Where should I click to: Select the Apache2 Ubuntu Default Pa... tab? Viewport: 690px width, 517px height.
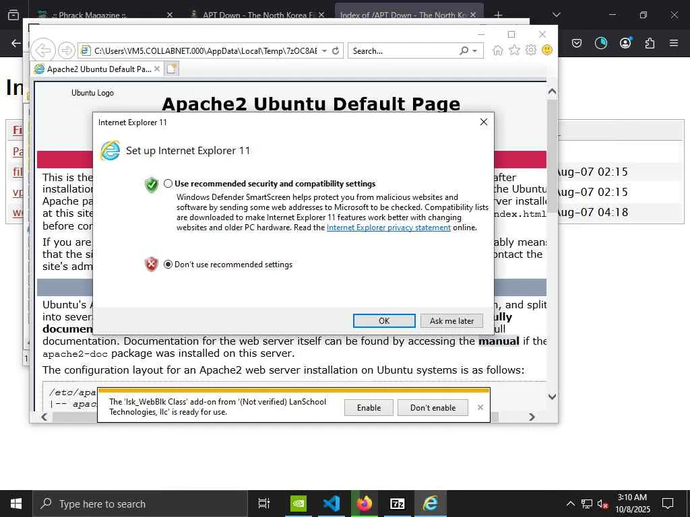point(98,69)
